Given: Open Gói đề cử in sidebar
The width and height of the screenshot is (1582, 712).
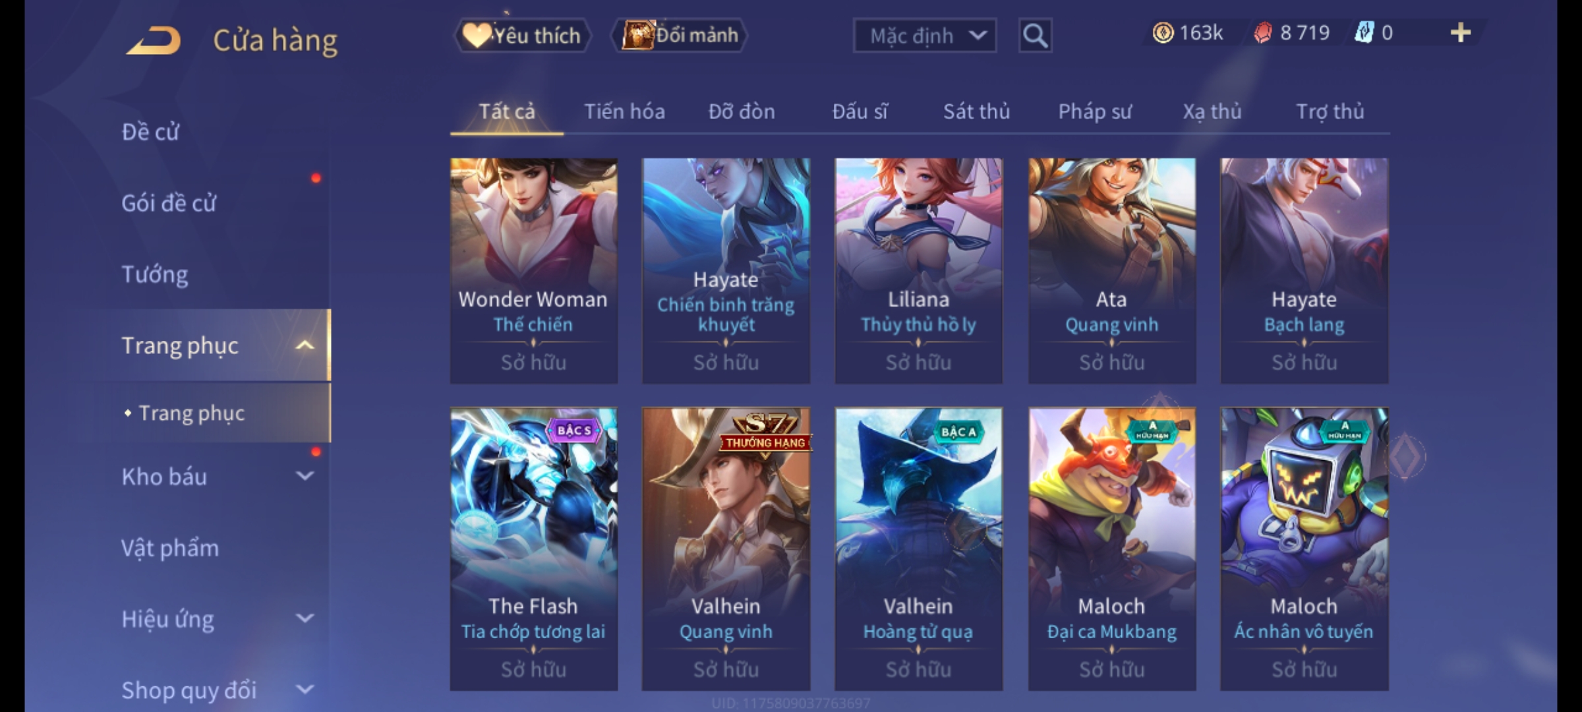Looking at the screenshot, I should coord(169,203).
